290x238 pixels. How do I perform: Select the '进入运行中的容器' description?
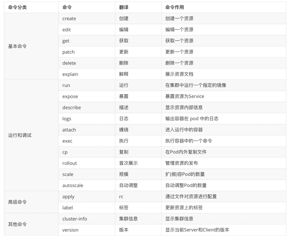[184, 130]
